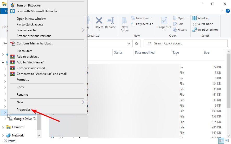Click the Open ribbon button
This screenshot has width=231, height=144.
pos(181,18)
